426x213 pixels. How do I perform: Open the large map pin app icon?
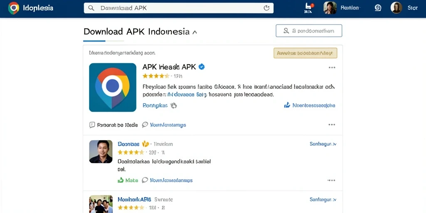tap(112, 87)
